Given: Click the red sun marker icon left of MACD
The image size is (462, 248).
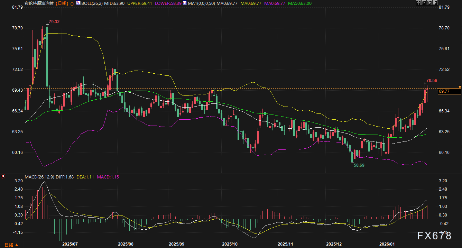Looking at the screenshot, I should coord(3,176).
